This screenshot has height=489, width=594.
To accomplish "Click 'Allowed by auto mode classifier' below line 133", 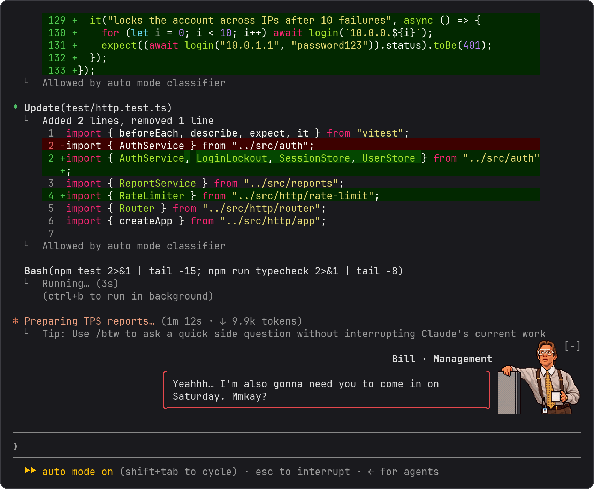I will coord(134,83).
